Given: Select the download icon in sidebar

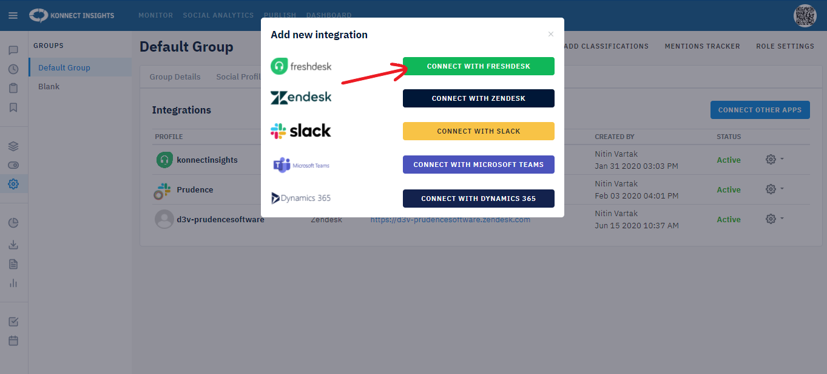Looking at the screenshot, I should pyautogui.click(x=14, y=244).
